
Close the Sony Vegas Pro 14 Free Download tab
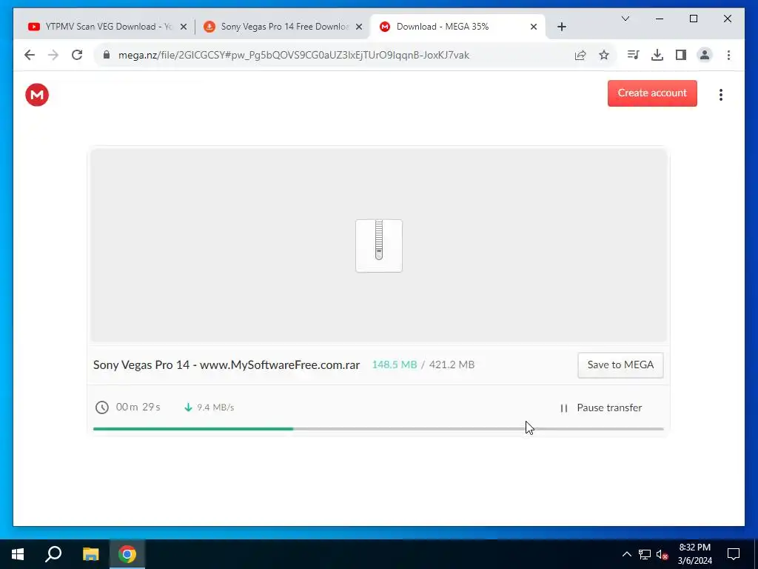pyautogui.click(x=359, y=27)
